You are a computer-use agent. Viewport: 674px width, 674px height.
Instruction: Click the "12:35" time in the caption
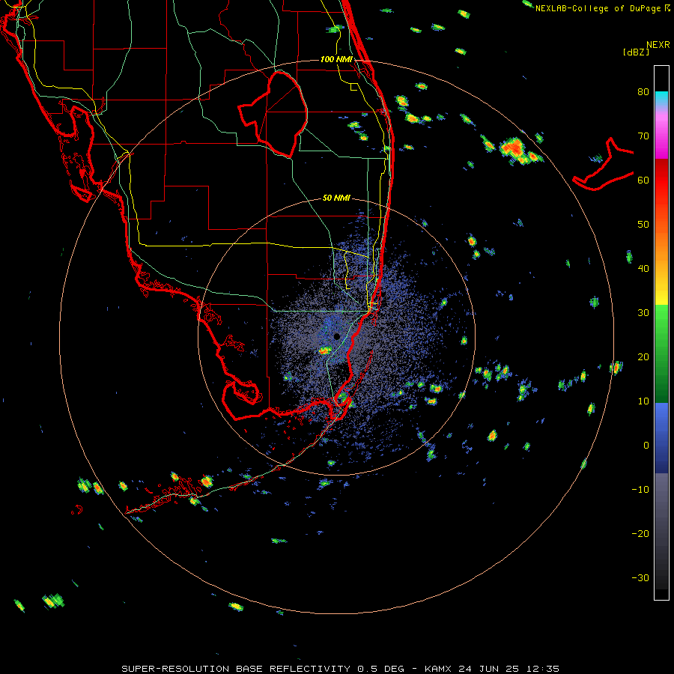(542, 669)
